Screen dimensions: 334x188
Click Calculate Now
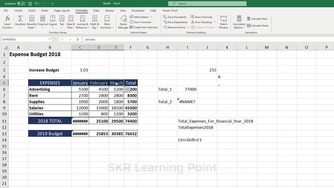click(x=257, y=19)
